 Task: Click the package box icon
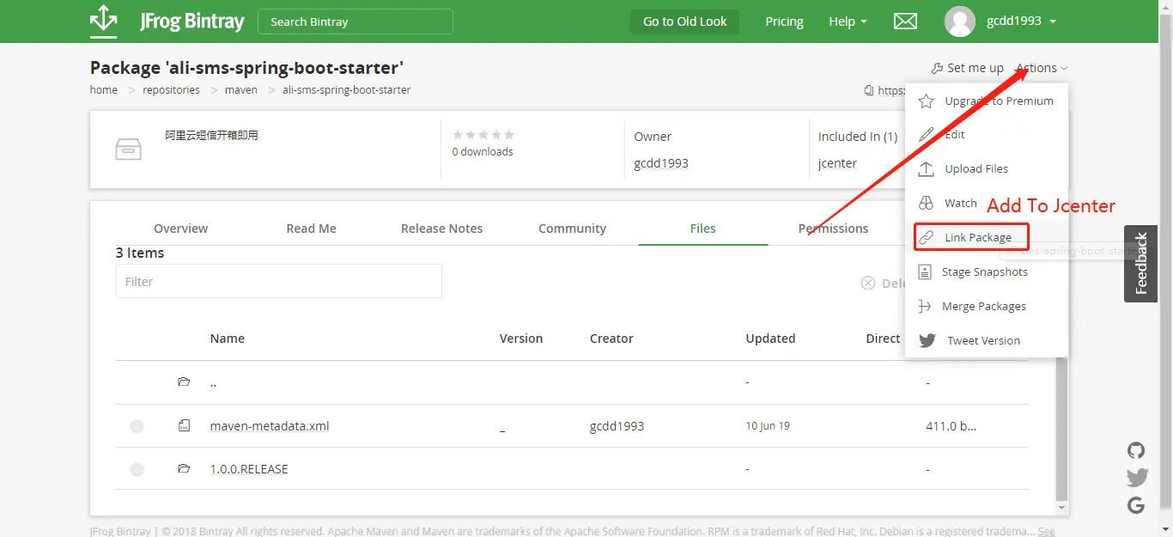tap(128, 150)
